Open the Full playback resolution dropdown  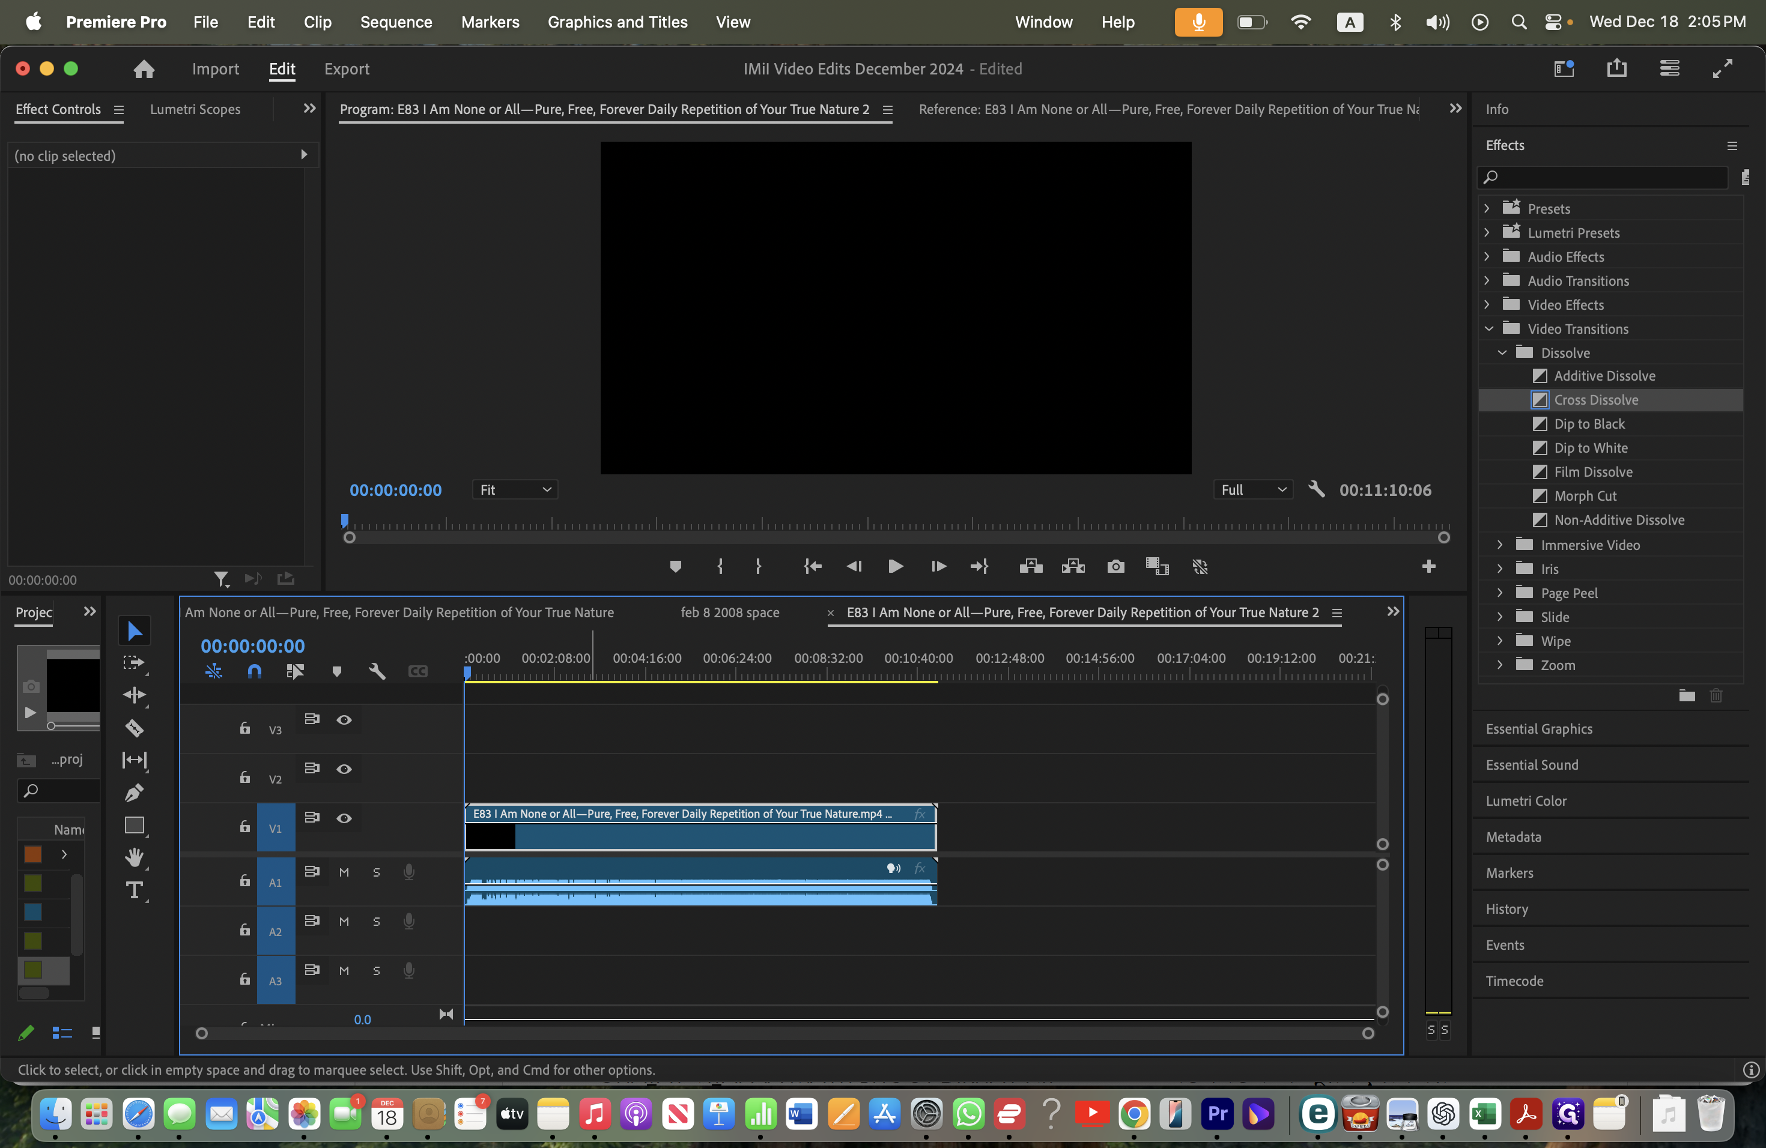pos(1253,489)
